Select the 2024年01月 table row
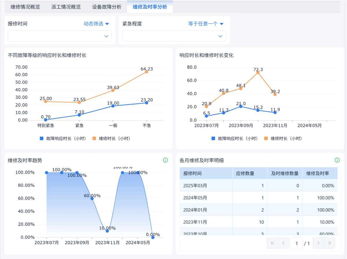Image resolution: width=347 pixels, height=259 pixels. coord(259,210)
